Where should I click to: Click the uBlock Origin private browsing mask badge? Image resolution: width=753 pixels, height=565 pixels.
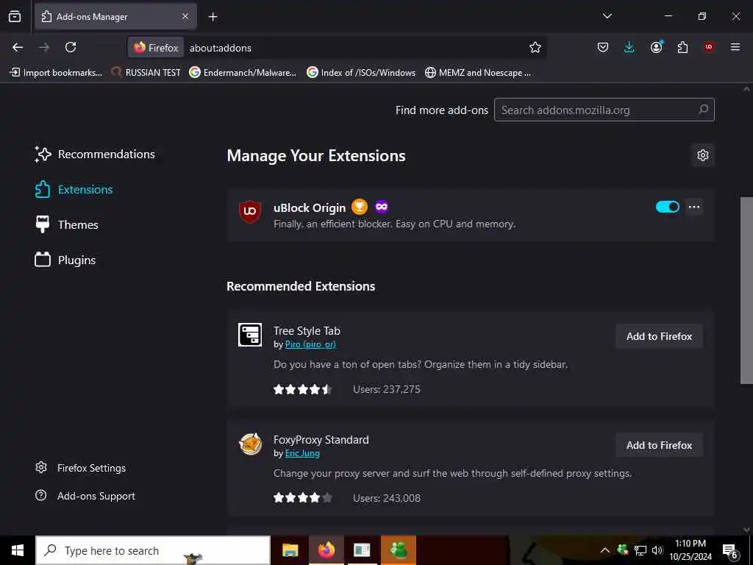coord(382,207)
